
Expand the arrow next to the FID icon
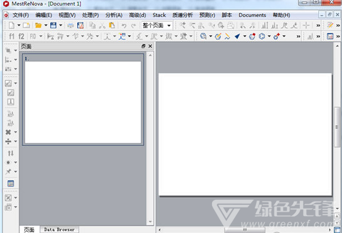[x=41, y=36]
